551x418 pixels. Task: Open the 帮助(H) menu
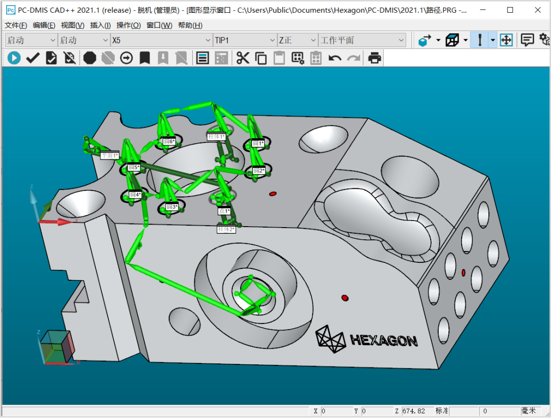click(x=190, y=26)
